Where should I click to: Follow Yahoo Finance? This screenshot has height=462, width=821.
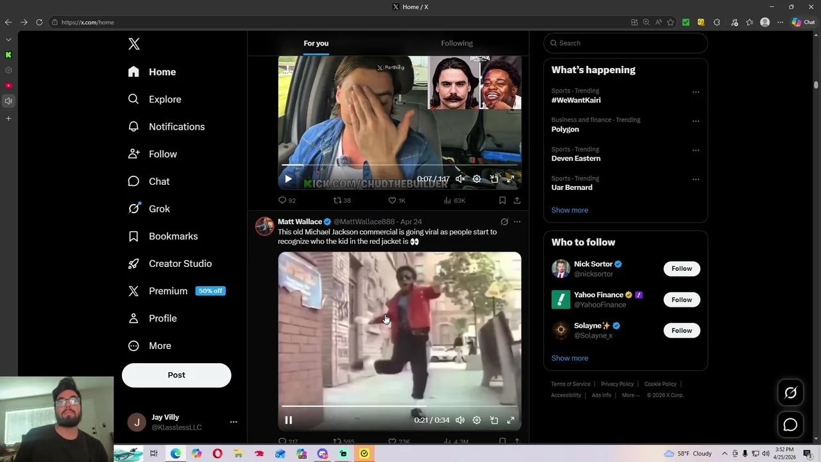point(681,300)
